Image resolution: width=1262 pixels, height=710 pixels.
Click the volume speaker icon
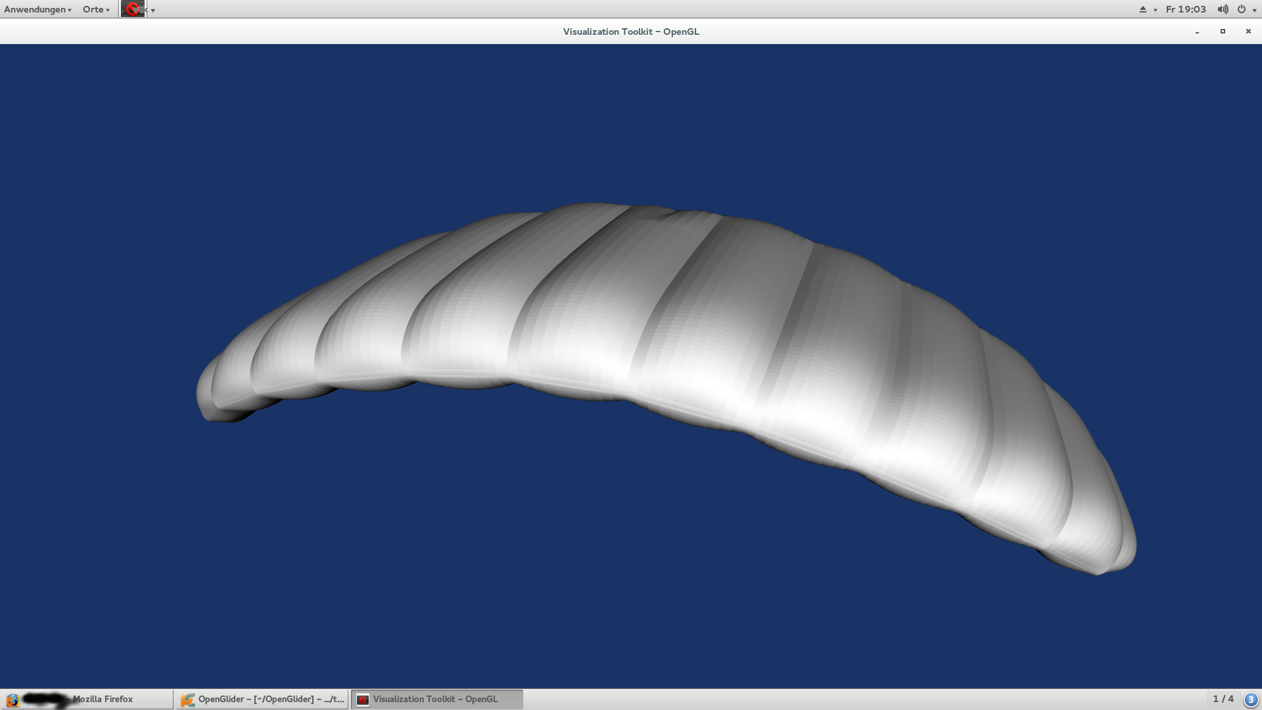tap(1223, 9)
